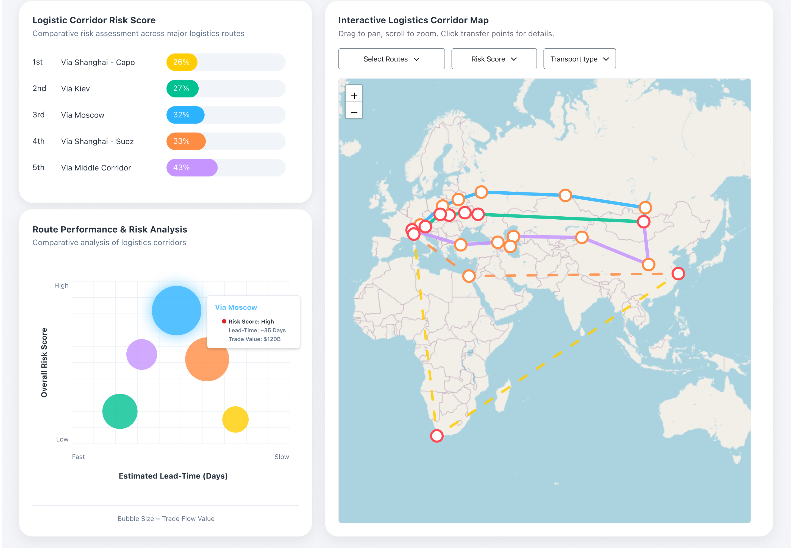The image size is (792, 548).
Task: Click the Via Moscow tooltip title
Action: click(x=236, y=307)
